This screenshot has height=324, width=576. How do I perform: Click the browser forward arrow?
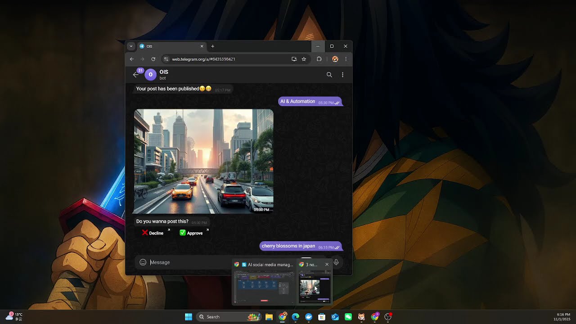coord(142,59)
